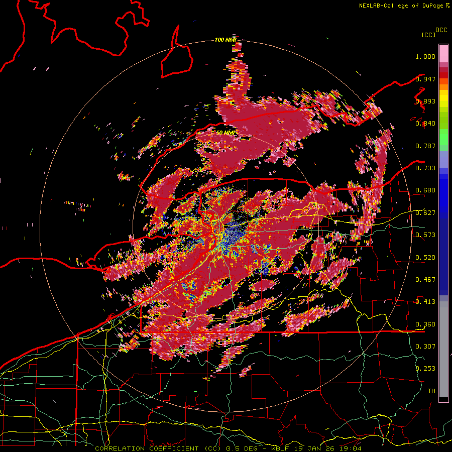Select the 0.947 scale value

[425, 79]
